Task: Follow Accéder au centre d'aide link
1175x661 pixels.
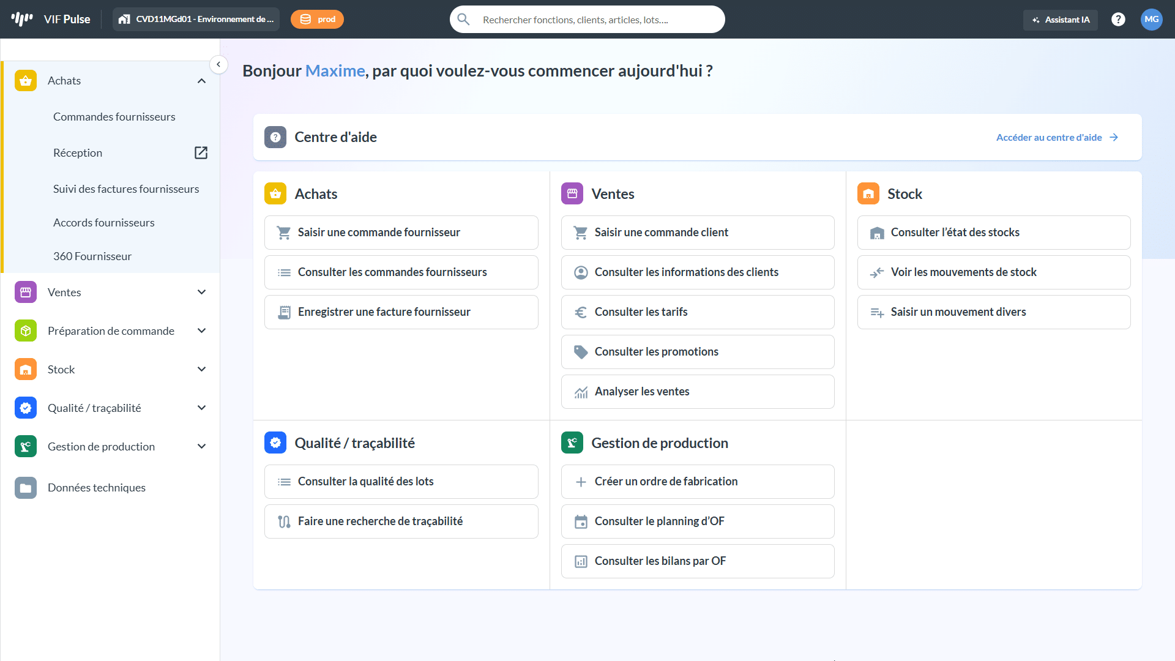Action: pos(1057,137)
